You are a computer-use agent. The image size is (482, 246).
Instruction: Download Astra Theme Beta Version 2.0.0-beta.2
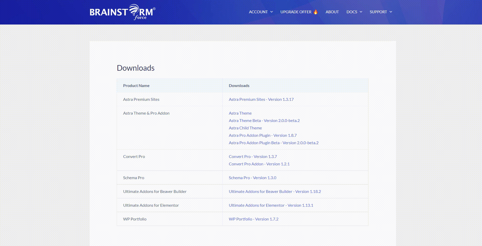point(264,120)
